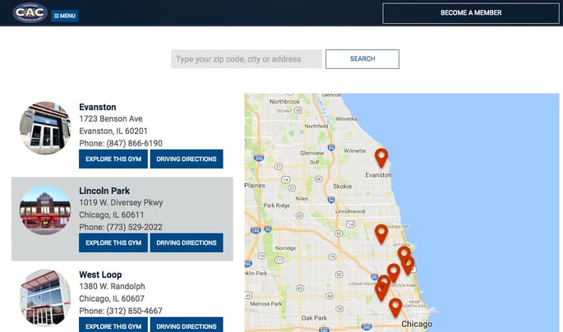Click the address 1019 W. Diversey Pkwy
The height and width of the screenshot is (332, 563).
(x=121, y=202)
